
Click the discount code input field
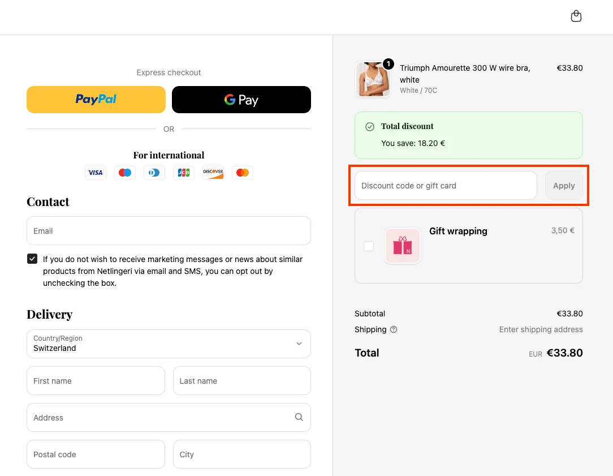pyautogui.click(x=444, y=185)
